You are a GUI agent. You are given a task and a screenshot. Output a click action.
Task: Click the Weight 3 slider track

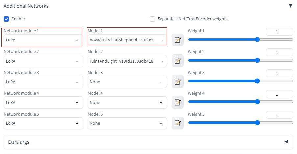240,81
